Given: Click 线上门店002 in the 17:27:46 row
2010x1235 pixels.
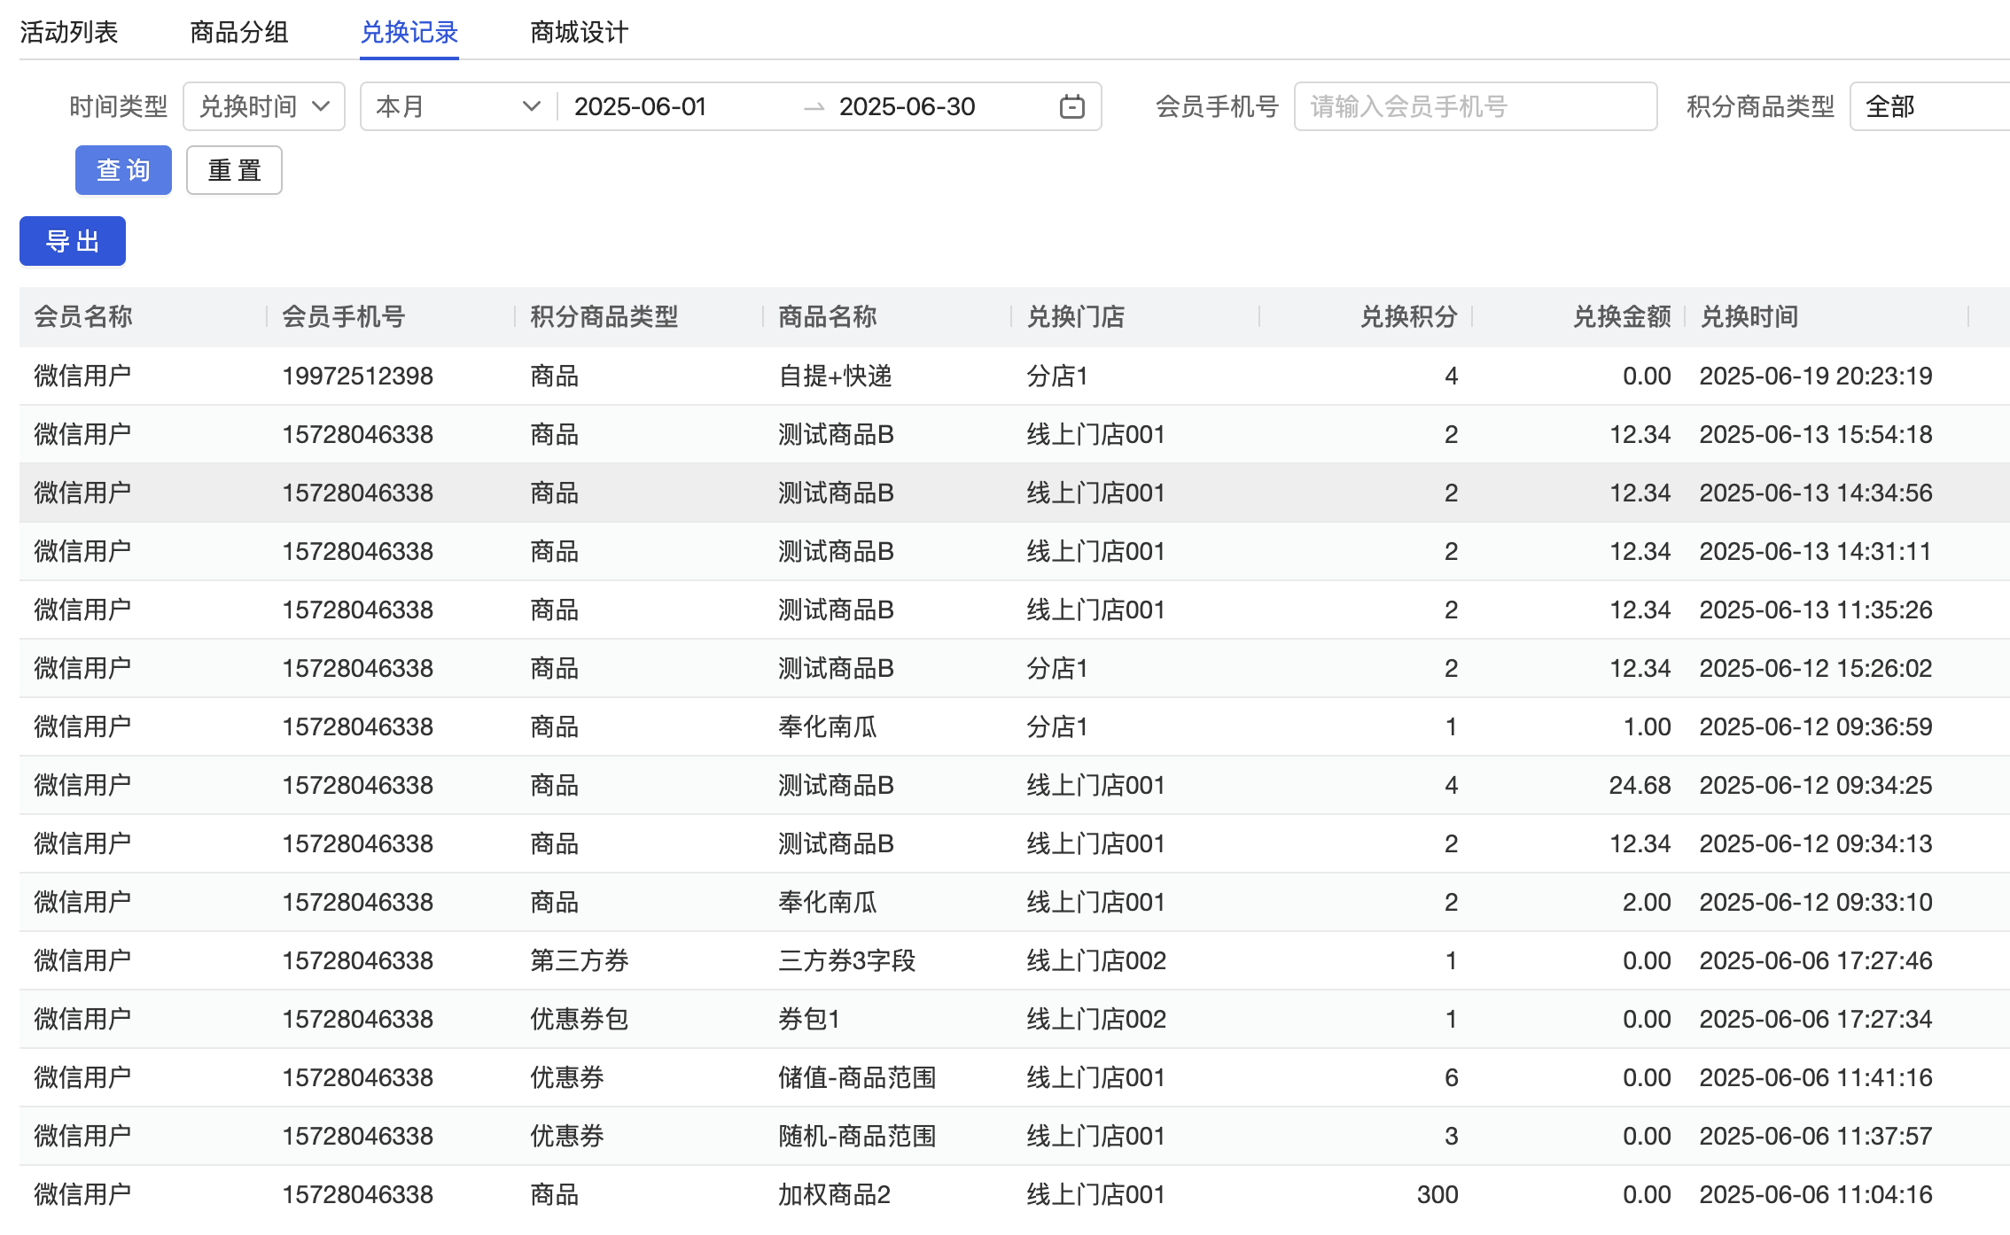Looking at the screenshot, I should (1096, 960).
